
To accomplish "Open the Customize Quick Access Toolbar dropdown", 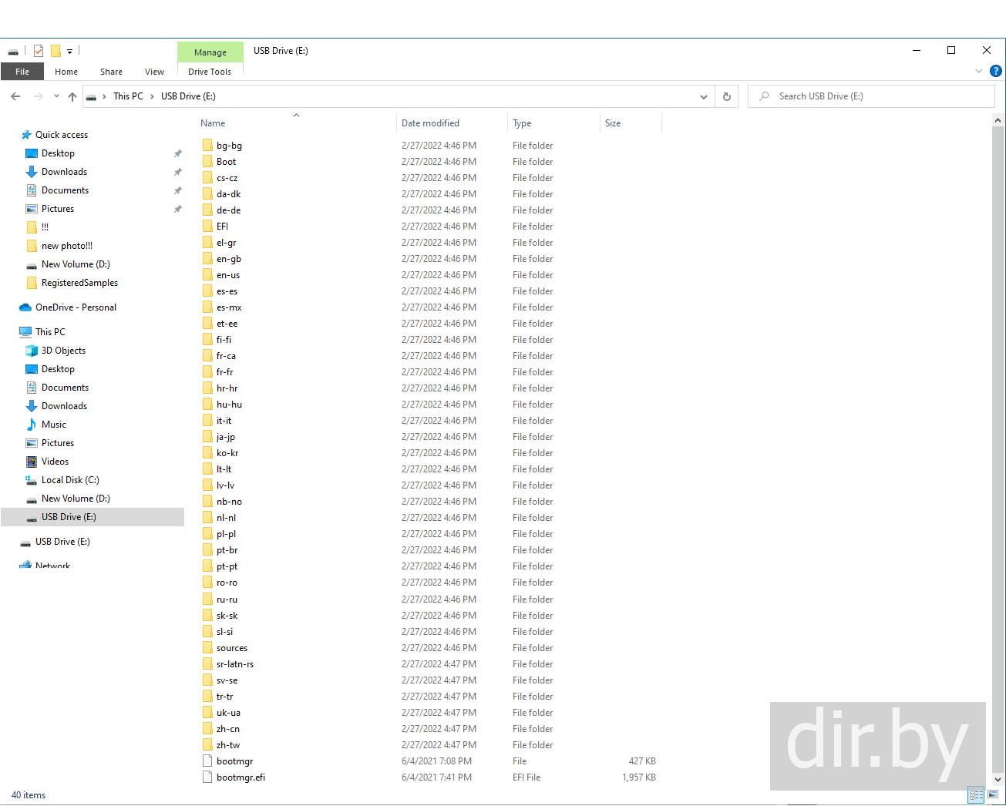I will [x=69, y=52].
